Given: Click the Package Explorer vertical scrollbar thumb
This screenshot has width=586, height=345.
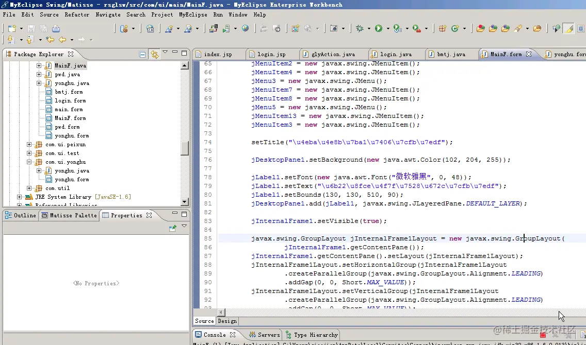Looking at the screenshot, I should (184, 148).
